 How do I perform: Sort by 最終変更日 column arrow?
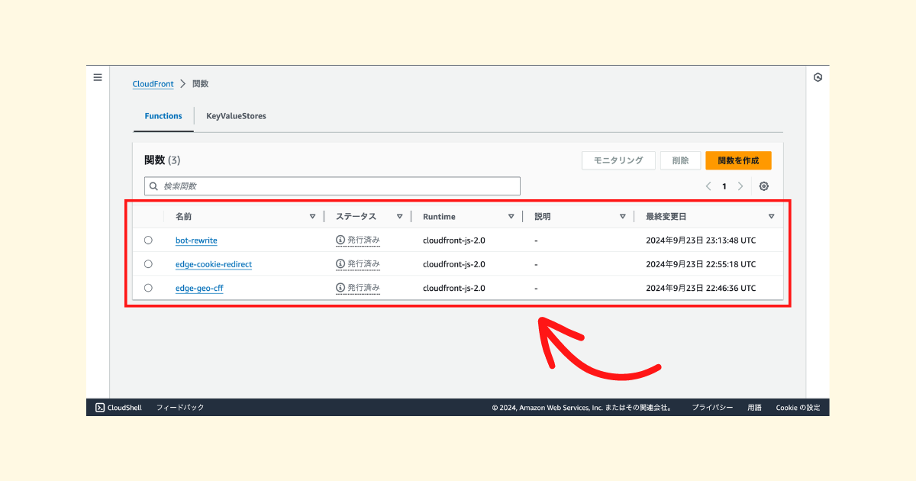[771, 217]
